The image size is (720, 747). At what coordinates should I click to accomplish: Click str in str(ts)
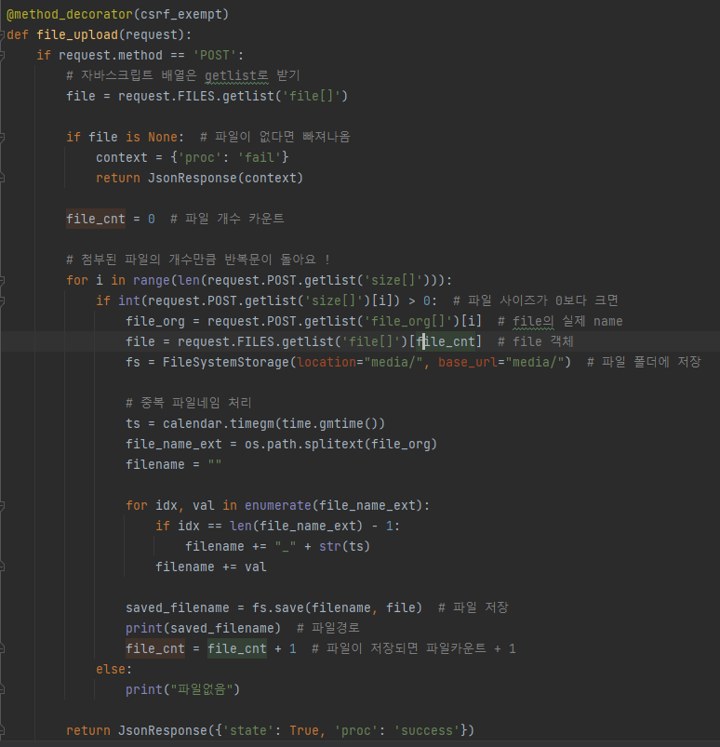pos(329,546)
